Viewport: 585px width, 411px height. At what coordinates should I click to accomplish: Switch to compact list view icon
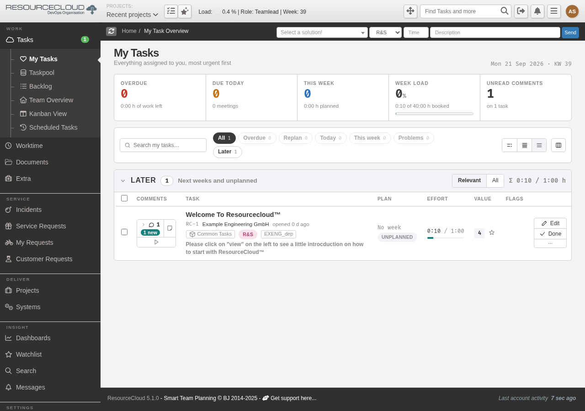(510, 145)
